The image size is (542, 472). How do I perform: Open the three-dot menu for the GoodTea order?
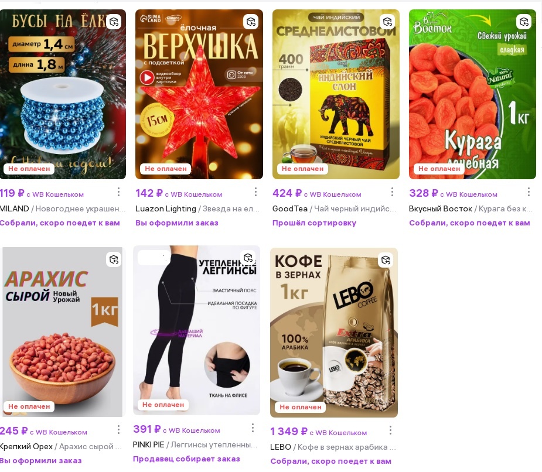pyautogui.click(x=392, y=191)
